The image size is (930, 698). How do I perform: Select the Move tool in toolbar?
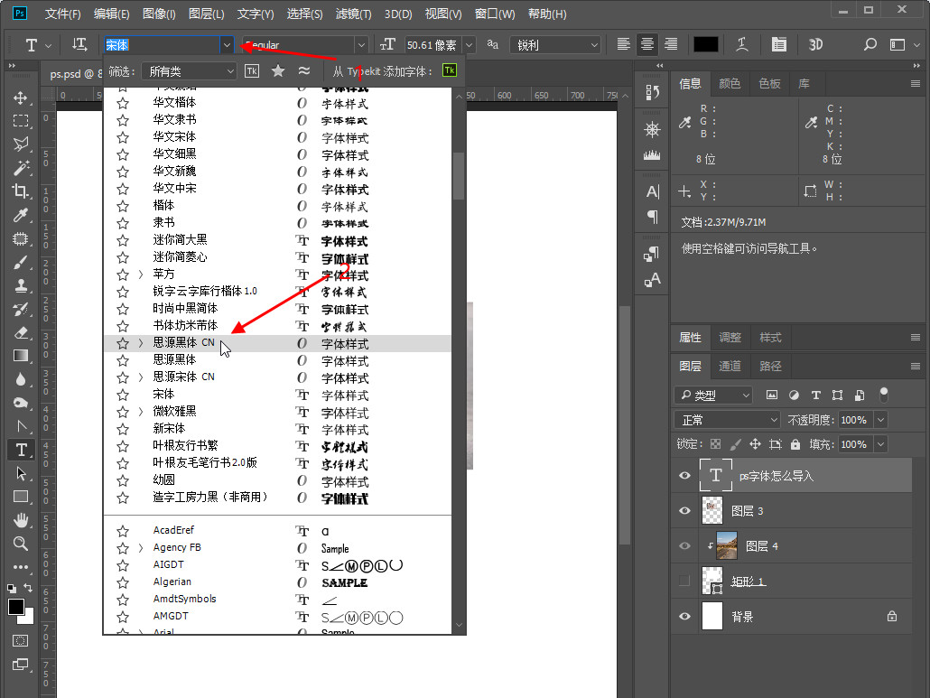20,98
